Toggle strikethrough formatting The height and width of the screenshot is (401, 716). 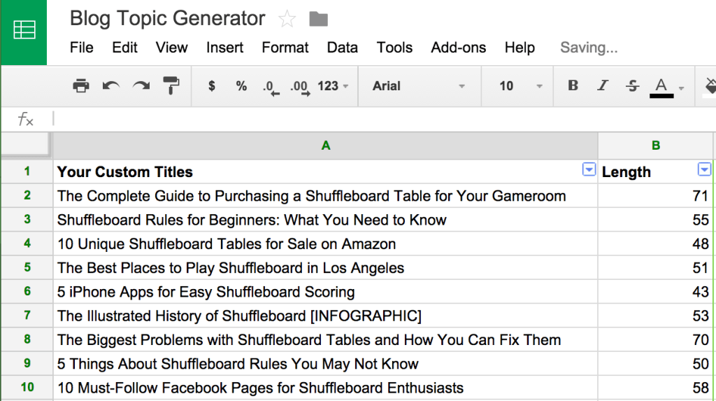pos(632,85)
